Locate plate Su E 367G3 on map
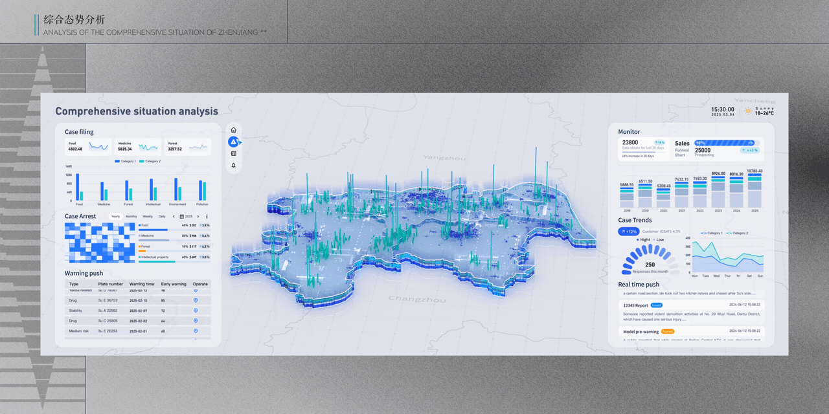 tap(196, 300)
